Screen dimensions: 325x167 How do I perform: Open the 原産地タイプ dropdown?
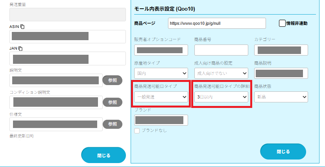pos(161,73)
